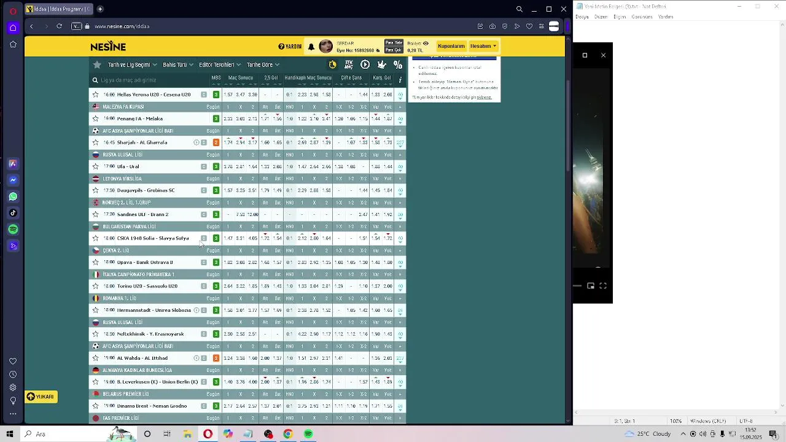The width and height of the screenshot is (786, 442).
Task: Select odds 1.57 for Hellas Verona U20 win
Action: point(228,95)
